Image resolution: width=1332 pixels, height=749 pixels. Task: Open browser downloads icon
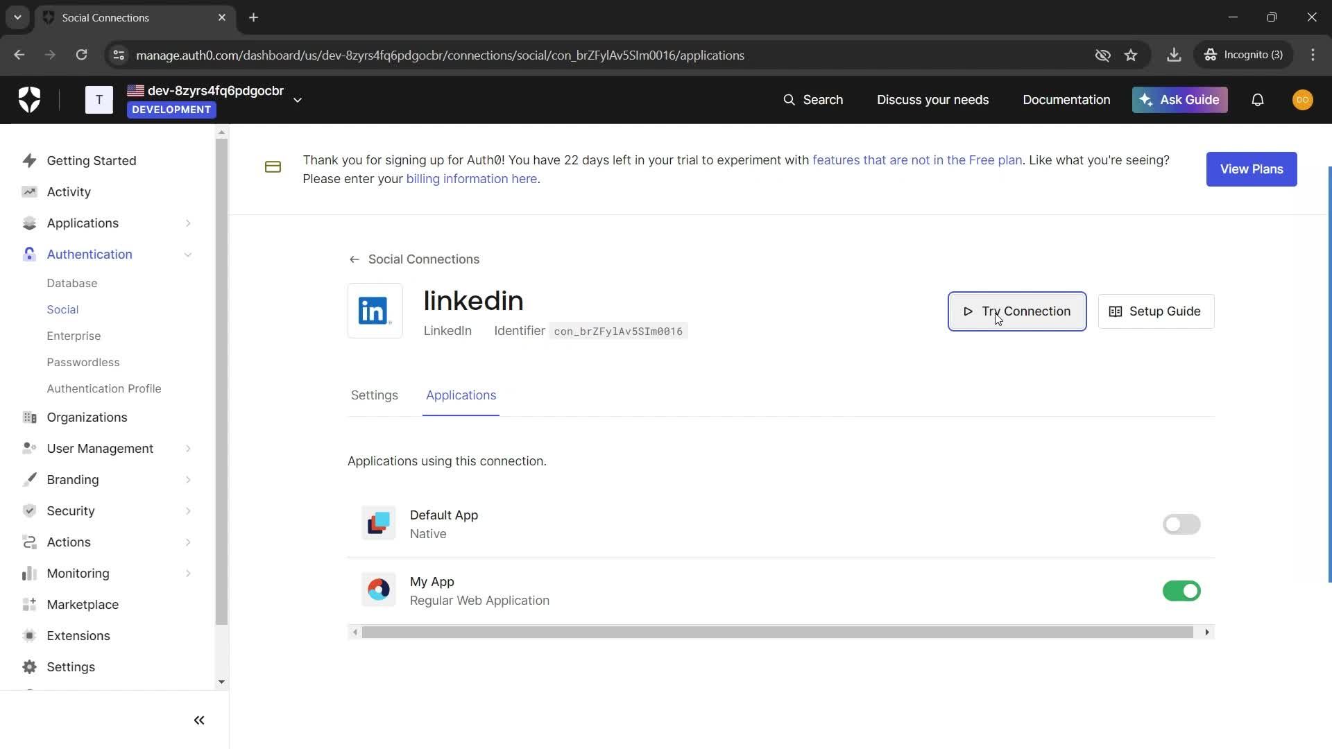pos(1174,55)
